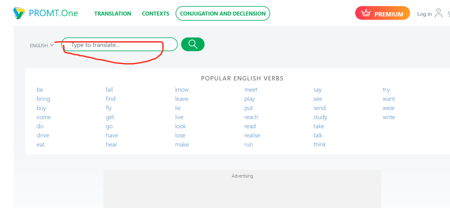Click the Log in link
The height and width of the screenshot is (208, 450).
tap(424, 14)
